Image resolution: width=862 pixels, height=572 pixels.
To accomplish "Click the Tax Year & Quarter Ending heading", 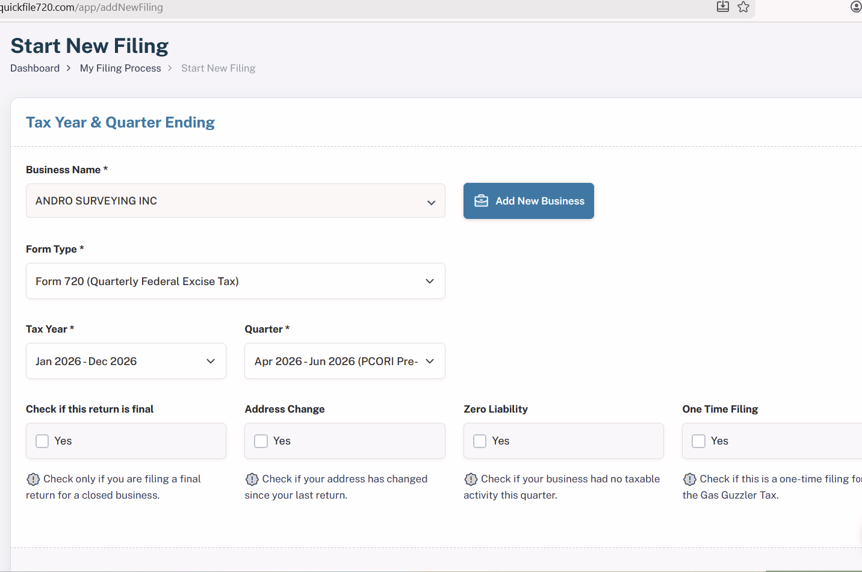I will pos(120,122).
